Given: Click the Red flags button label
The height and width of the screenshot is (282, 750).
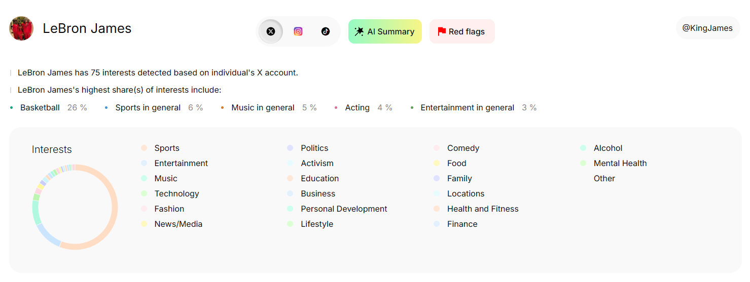Looking at the screenshot, I should 467,31.
